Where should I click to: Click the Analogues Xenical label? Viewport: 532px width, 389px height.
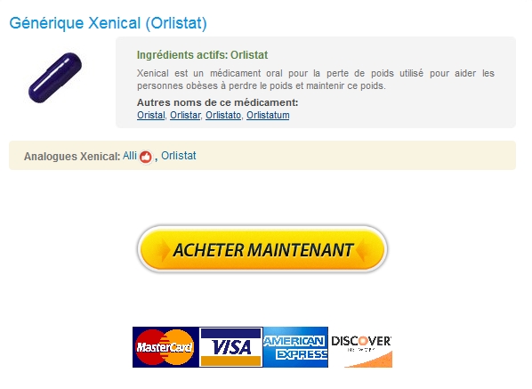[x=72, y=157]
